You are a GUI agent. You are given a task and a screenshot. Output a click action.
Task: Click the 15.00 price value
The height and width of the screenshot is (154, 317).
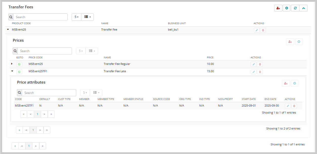[210, 71]
